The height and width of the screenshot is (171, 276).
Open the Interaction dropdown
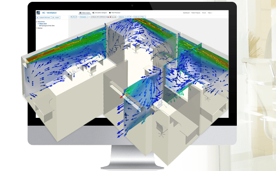point(84,17)
